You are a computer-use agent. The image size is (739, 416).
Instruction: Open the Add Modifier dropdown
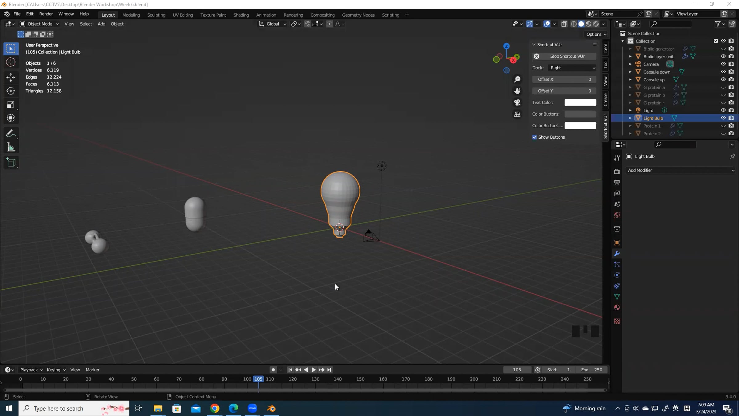pyautogui.click(x=680, y=170)
